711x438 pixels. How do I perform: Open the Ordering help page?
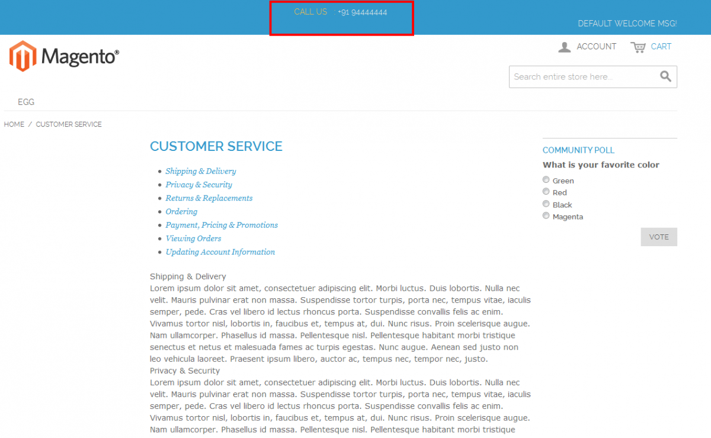[x=181, y=211]
